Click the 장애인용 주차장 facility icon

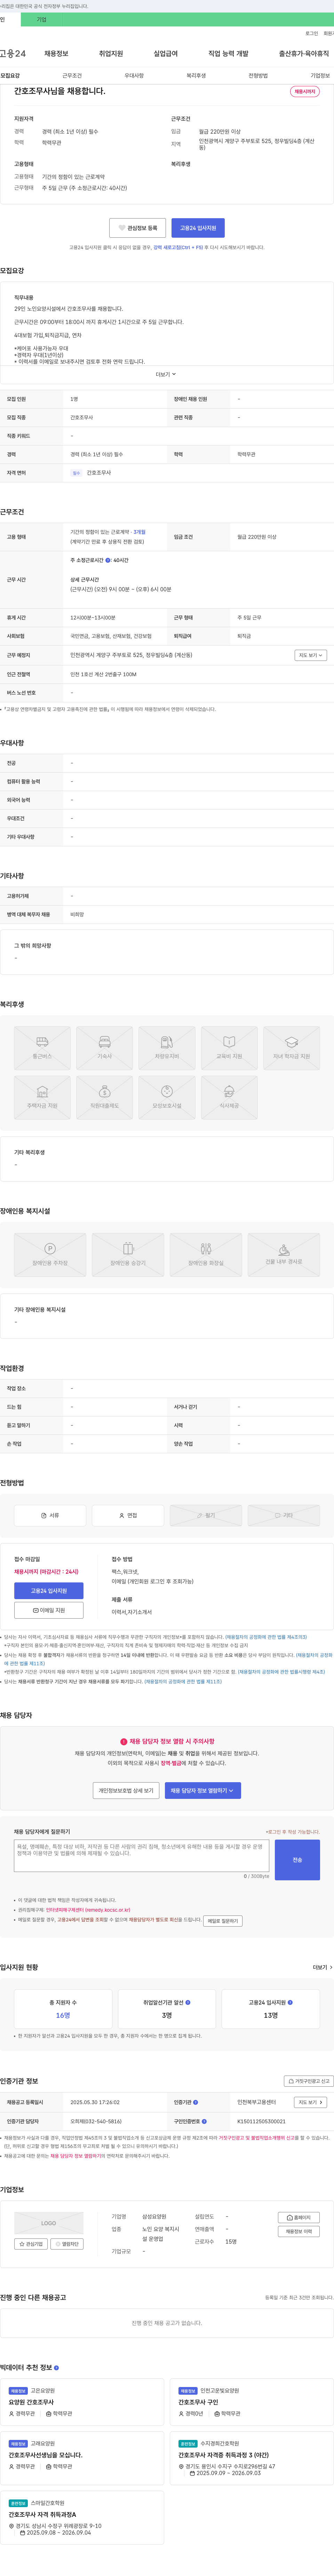(x=50, y=1255)
